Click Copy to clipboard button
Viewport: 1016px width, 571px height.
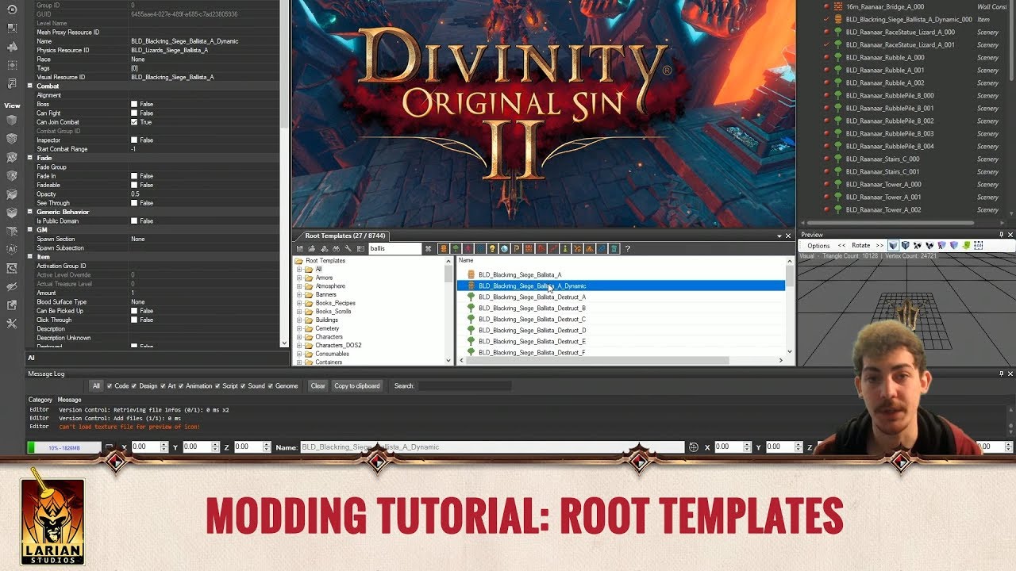coord(357,386)
